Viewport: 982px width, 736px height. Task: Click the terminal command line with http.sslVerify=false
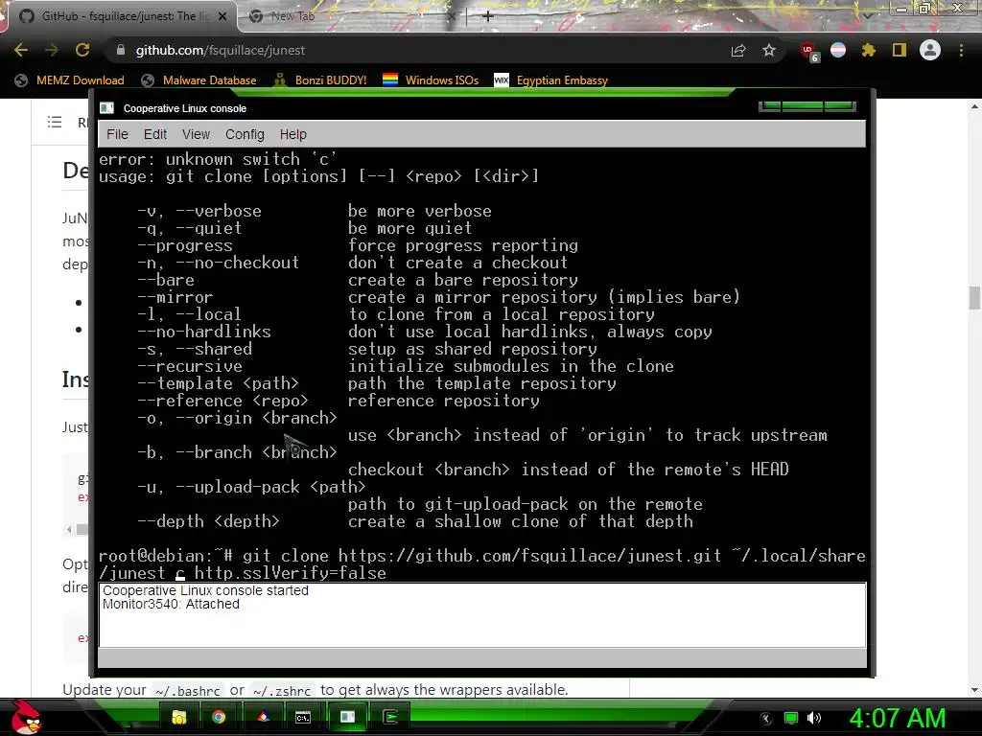click(482, 564)
